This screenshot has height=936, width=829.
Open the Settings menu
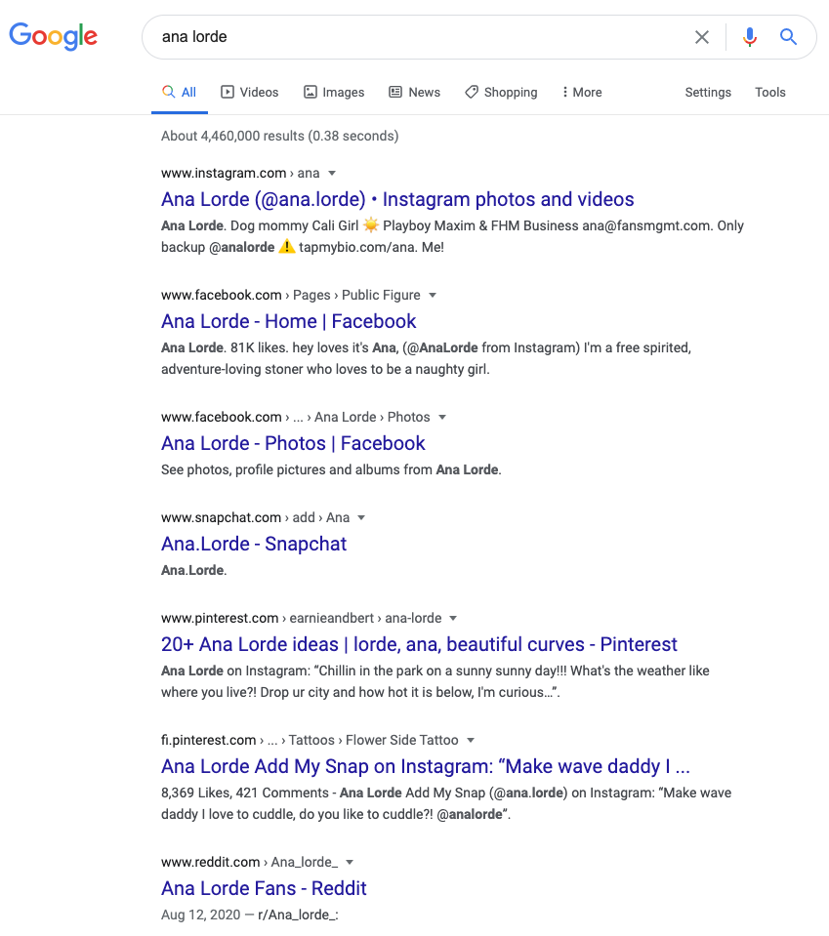point(708,91)
